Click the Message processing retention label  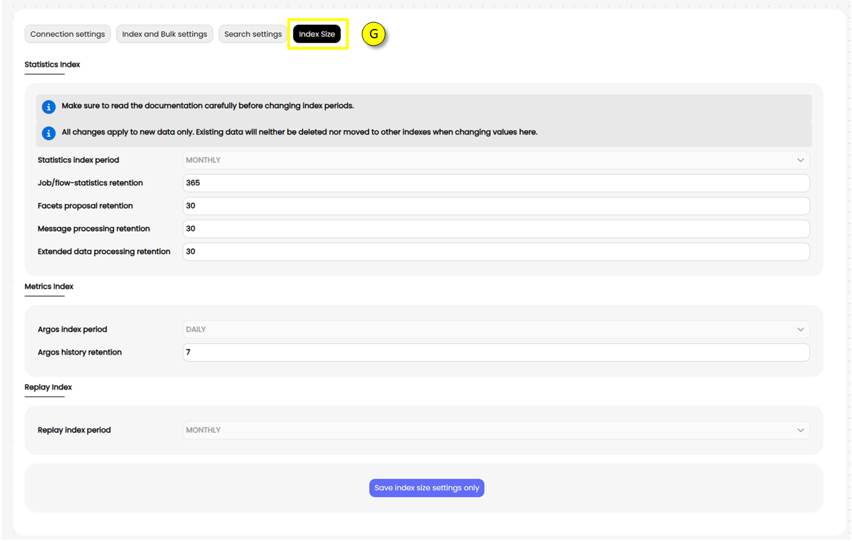94,228
